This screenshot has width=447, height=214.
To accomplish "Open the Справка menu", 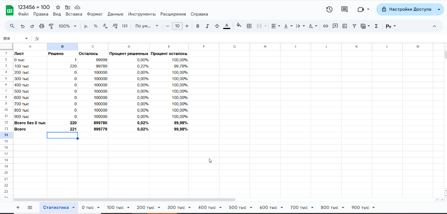I will tap(199, 14).
